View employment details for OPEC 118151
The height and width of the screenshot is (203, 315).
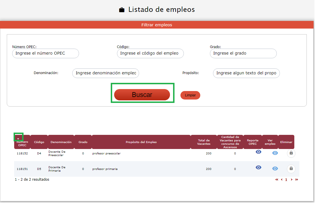pos(275,169)
